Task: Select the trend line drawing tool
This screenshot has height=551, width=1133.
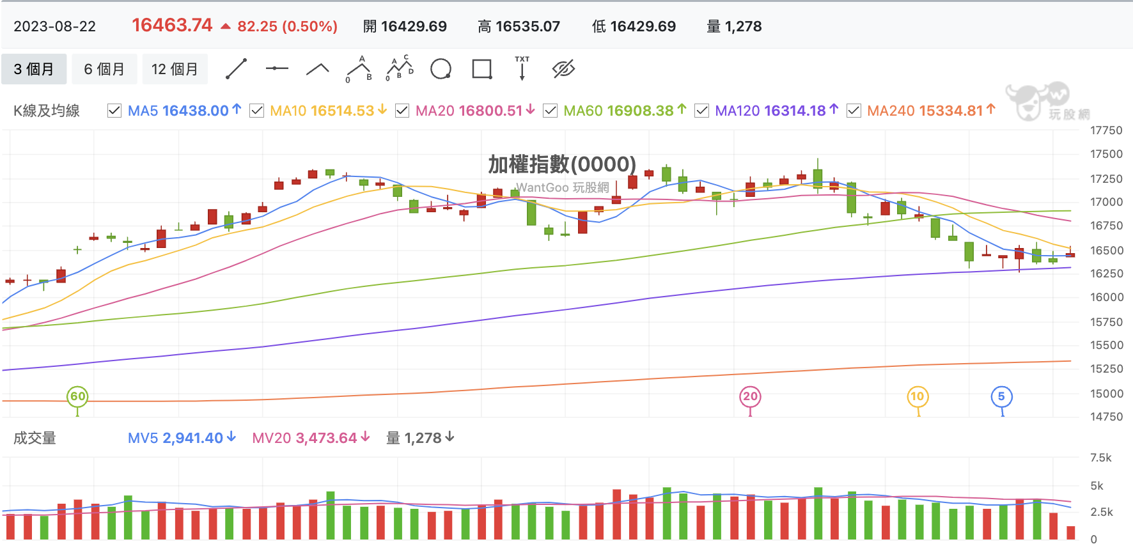Action: (x=236, y=69)
